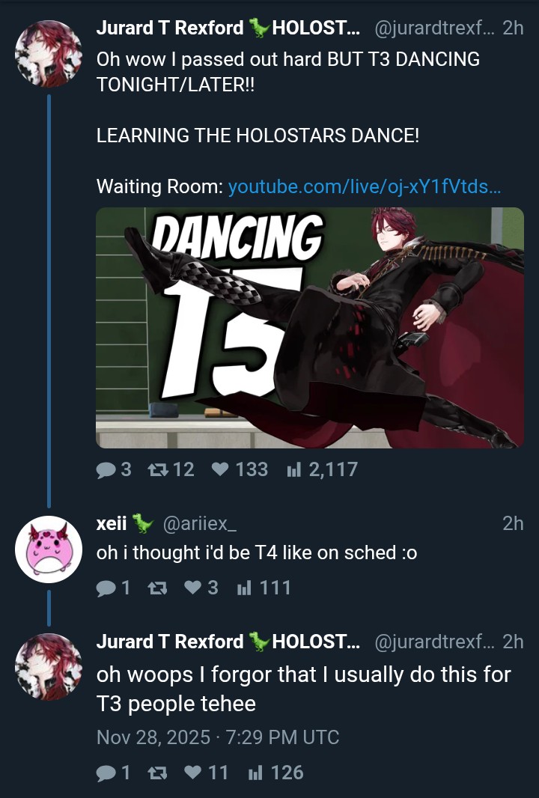Viewport: 539px width, 798px height.
Task: Open the youtube.com/live waiting room link
Action: (365, 187)
